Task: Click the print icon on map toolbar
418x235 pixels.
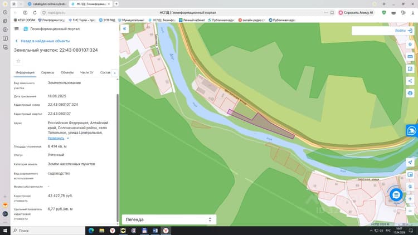Action: (x=410, y=93)
